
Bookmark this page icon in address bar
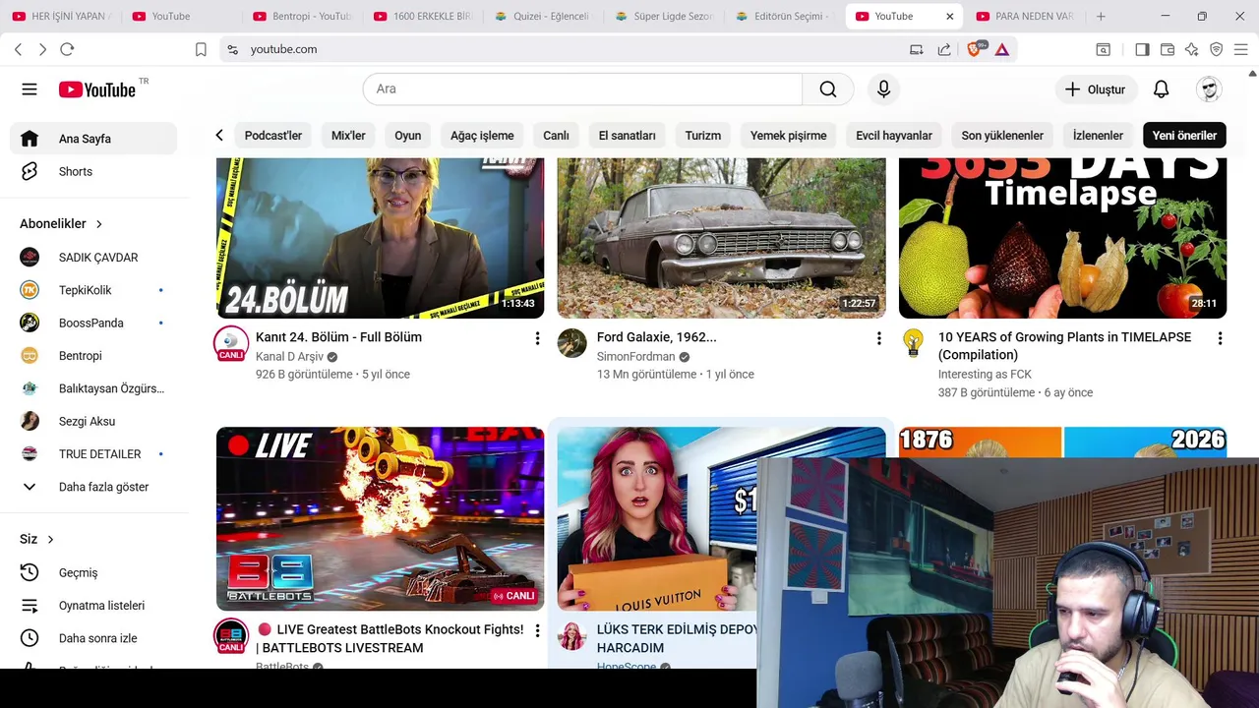(x=201, y=49)
